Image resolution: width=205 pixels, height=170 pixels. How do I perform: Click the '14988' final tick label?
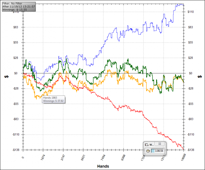click(183, 157)
